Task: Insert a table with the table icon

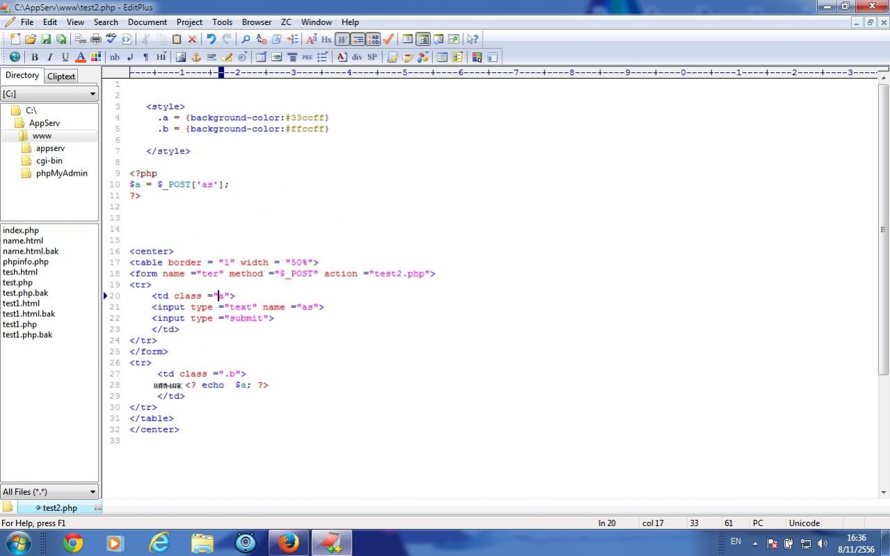Action: click(261, 57)
